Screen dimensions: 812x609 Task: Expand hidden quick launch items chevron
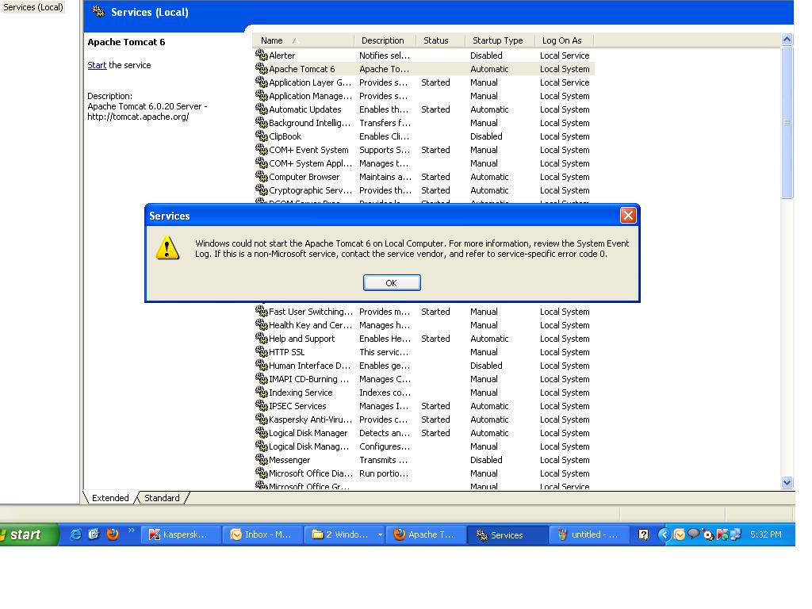coord(131,530)
